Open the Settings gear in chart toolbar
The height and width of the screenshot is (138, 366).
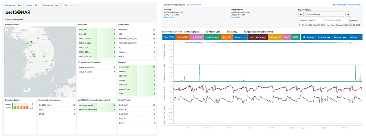pyautogui.click(x=308, y=37)
